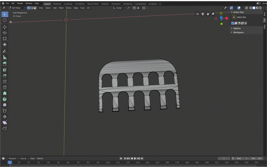Select the Scale tool
This screenshot has width=267, height=167.
click(5, 39)
